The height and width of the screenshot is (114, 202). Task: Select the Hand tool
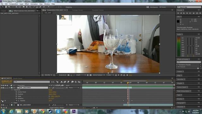click(6, 7)
